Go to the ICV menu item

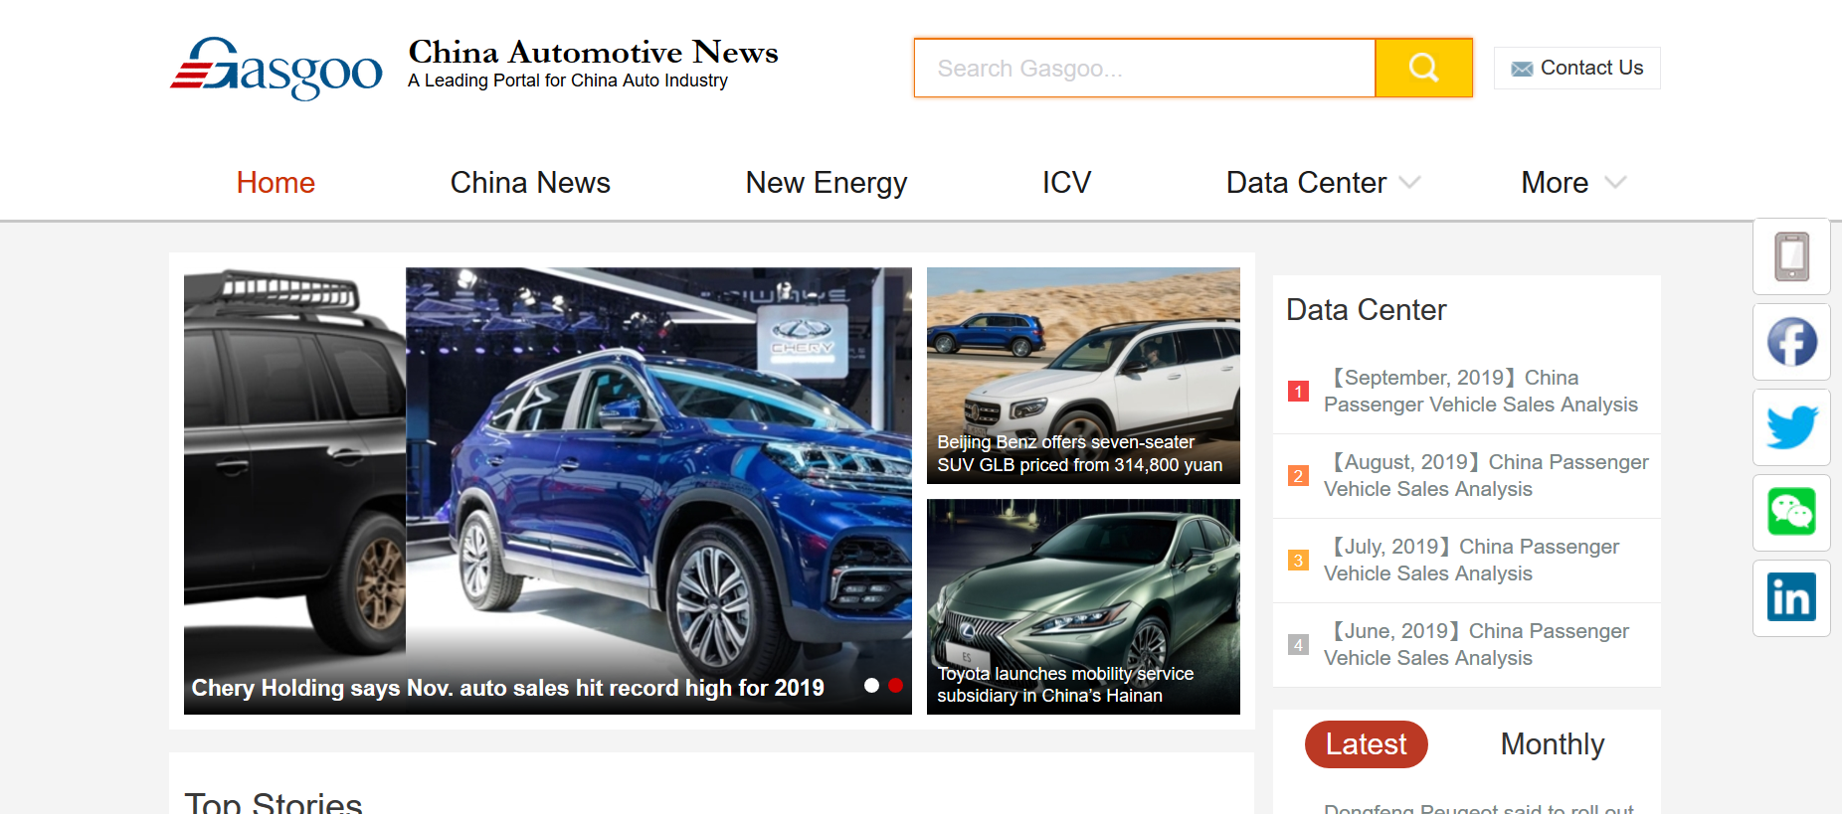point(1066,183)
